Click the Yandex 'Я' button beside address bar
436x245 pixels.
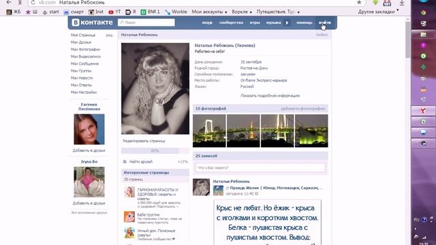click(x=20, y=3)
